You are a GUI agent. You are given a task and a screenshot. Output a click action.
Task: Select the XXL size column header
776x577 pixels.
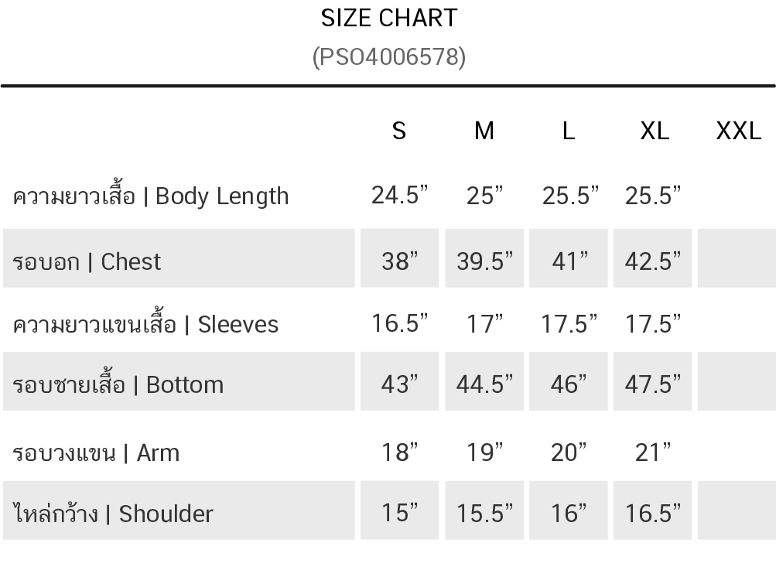(738, 131)
